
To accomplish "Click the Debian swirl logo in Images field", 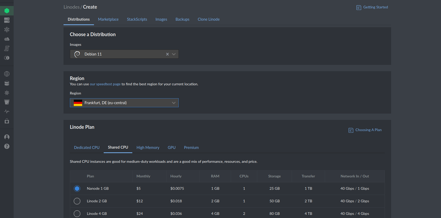I will point(77,54).
